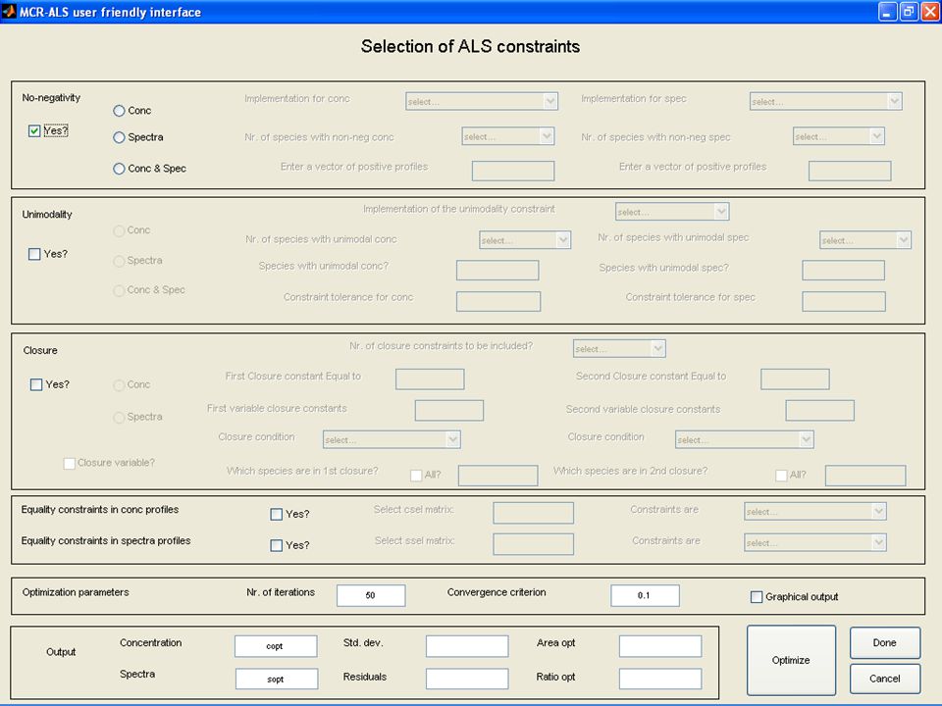
Task: Click the positive profiles vector field for conc
Action: point(513,171)
